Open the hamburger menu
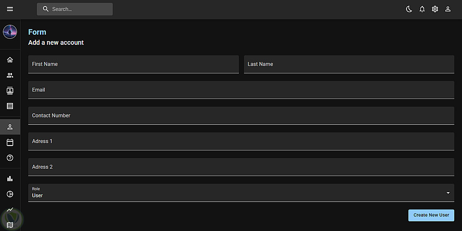Image resolution: width=462 pixels, height=231 pixels. point(10,9)
